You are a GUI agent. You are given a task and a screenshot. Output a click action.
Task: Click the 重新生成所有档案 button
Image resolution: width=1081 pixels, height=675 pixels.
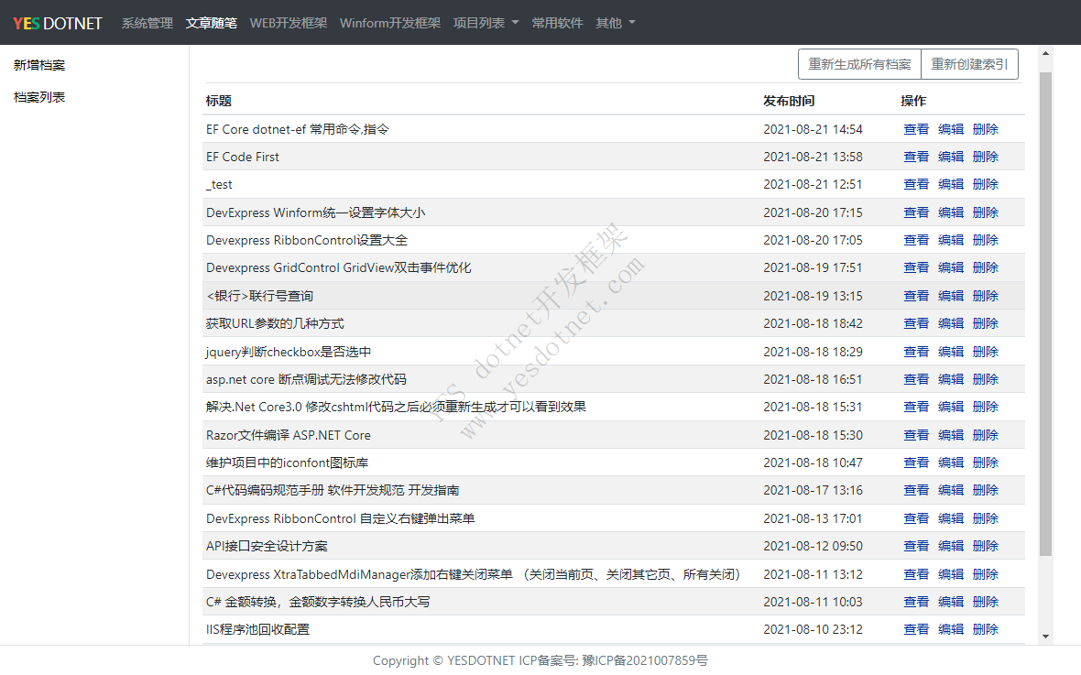click(x=859, y=64)
